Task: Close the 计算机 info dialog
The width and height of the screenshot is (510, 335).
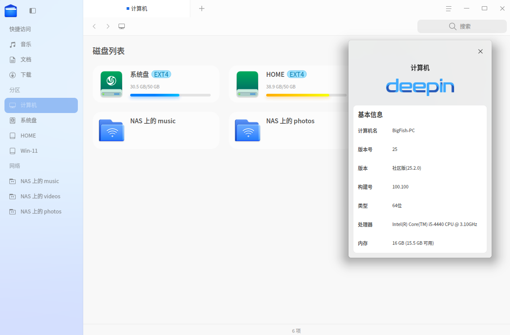Action: pyautogui.click(x=480, y=51)
